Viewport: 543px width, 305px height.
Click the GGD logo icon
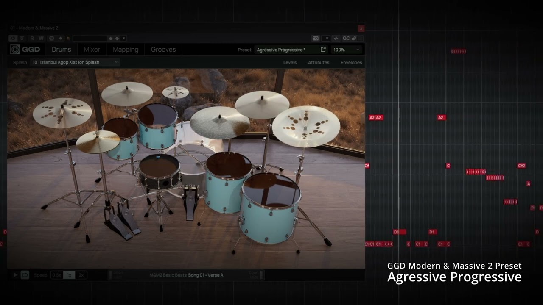[15, 50]
